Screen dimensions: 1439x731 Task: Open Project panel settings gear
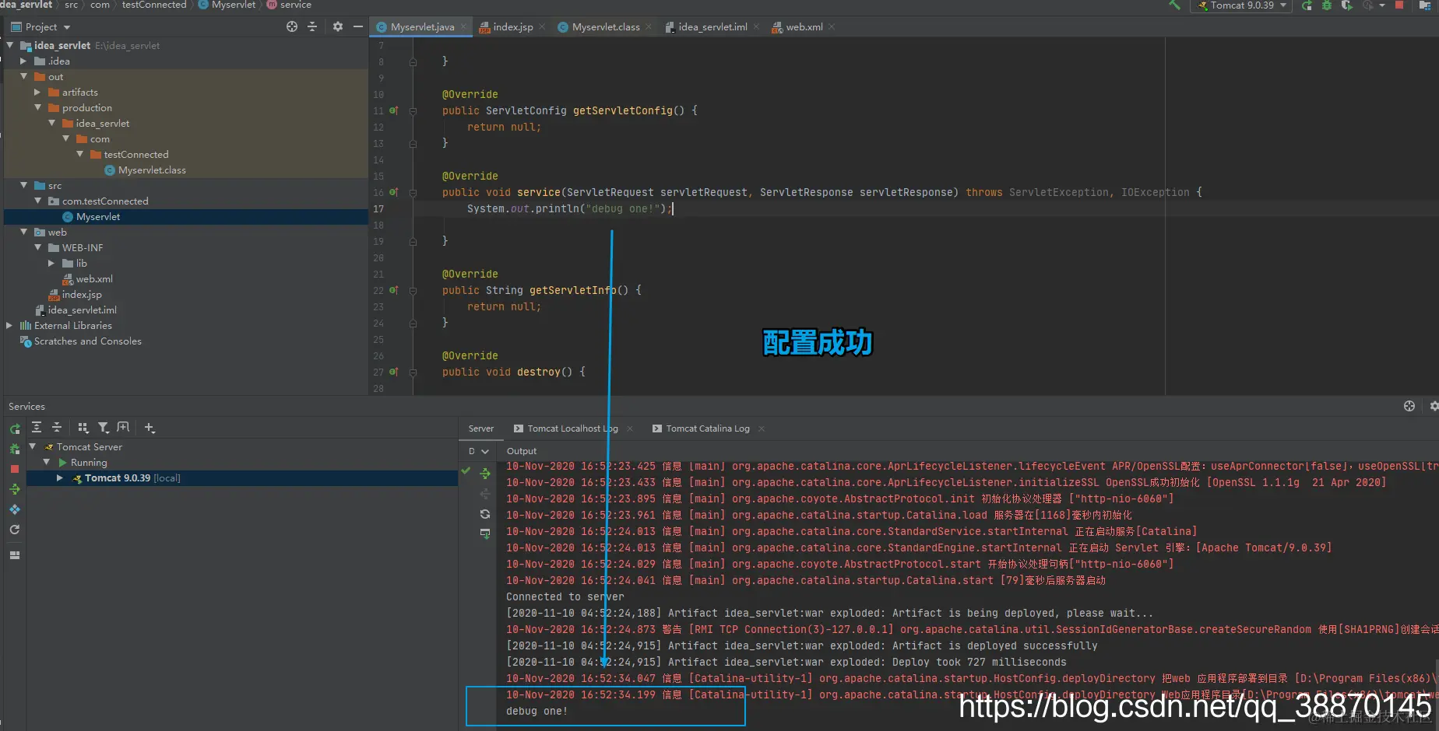[337, 26]
